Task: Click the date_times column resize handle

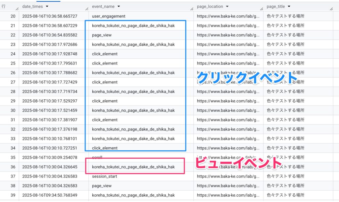Action: 86,9
